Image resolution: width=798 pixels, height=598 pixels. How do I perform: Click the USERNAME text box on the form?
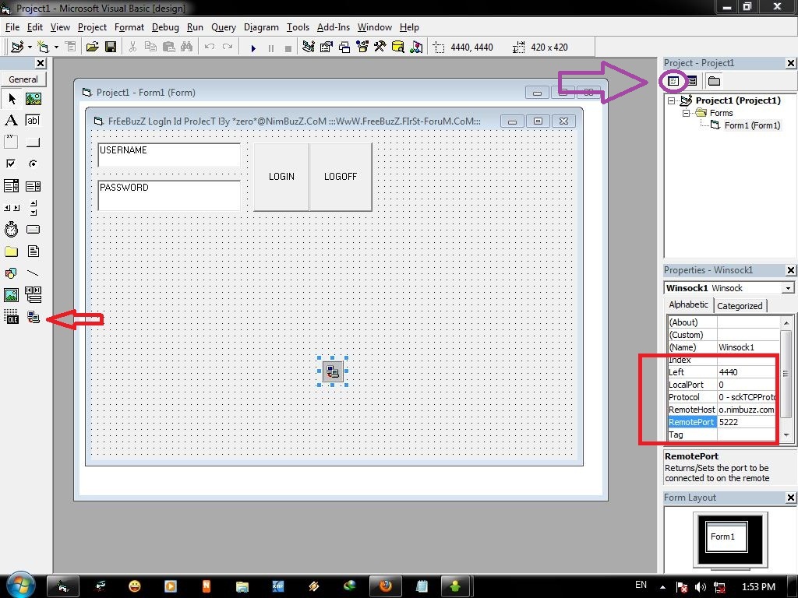(169, 155)
